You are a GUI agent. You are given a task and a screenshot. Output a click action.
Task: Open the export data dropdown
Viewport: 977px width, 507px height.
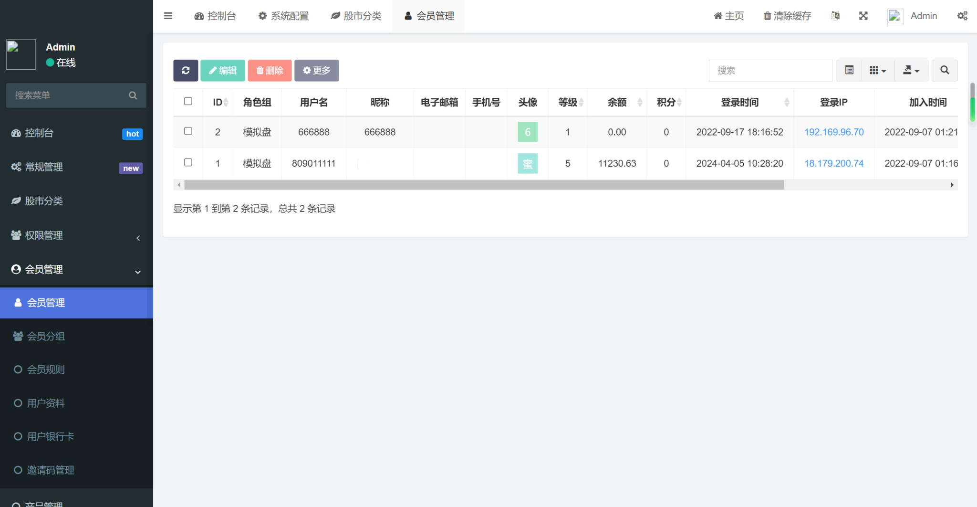pyautogui.click(x=911, y=70)
